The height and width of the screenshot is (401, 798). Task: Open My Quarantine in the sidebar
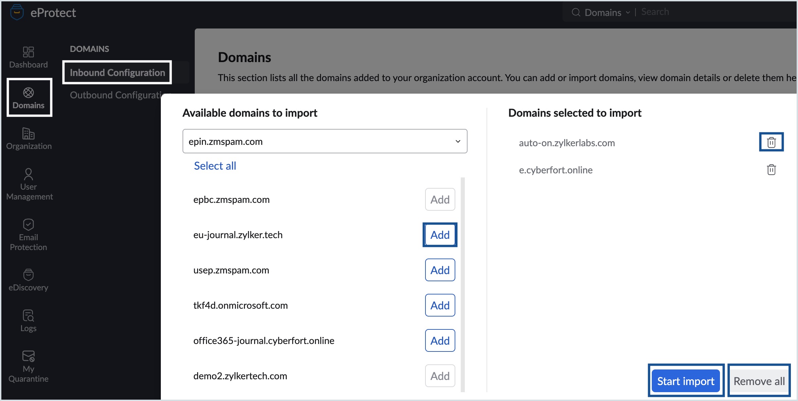28,366
